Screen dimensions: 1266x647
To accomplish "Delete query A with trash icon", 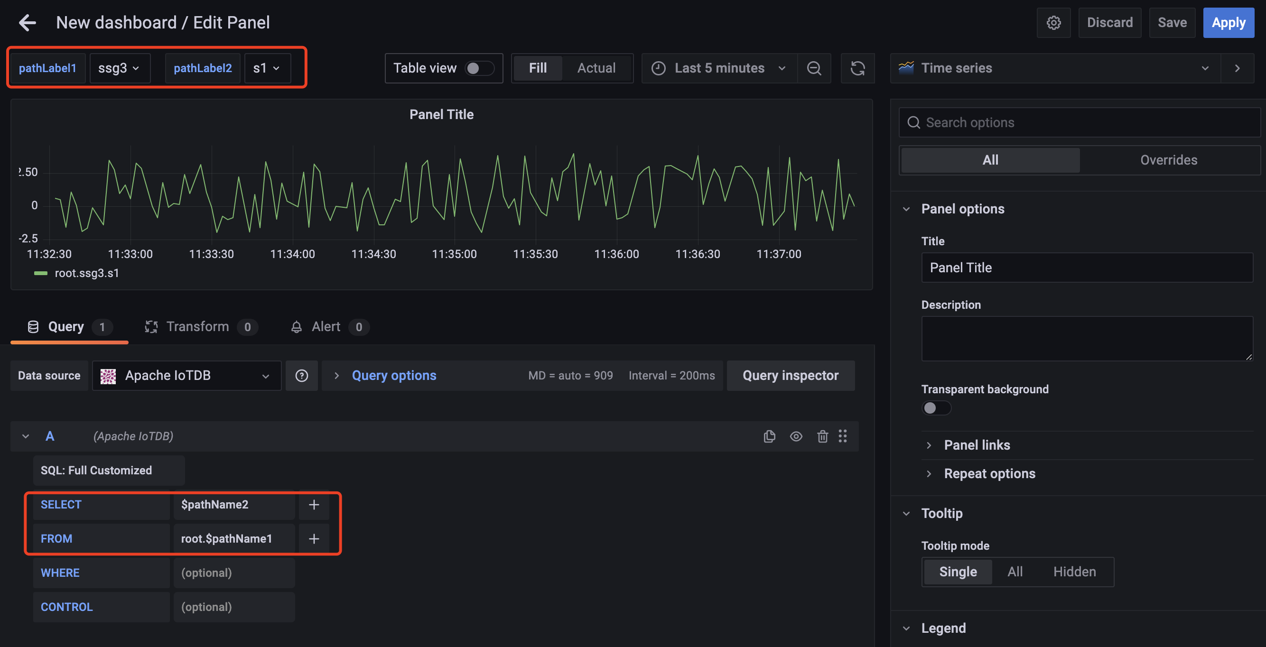I will 822,436.
